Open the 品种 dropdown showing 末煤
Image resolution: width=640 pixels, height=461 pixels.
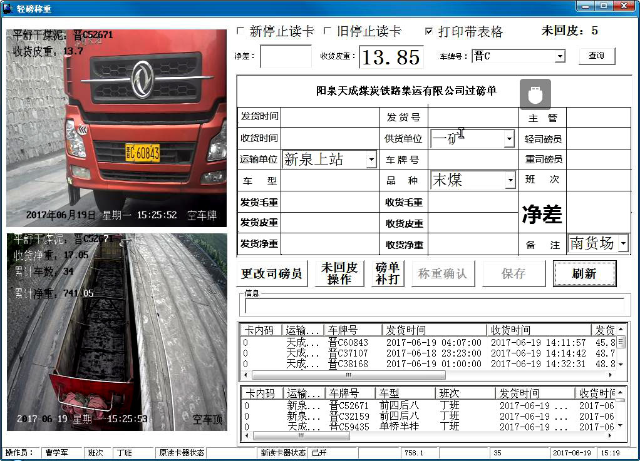point(510,181)
